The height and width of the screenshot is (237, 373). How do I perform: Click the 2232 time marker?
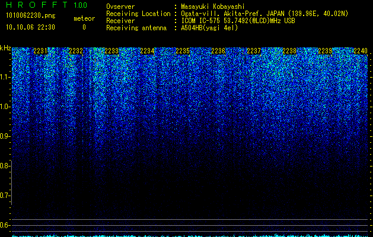coord(76,51)
